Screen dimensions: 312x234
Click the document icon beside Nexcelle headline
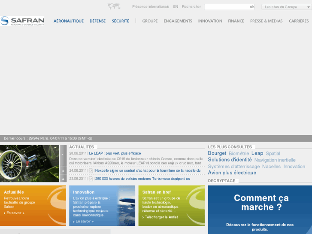click(x=91, y=171)
